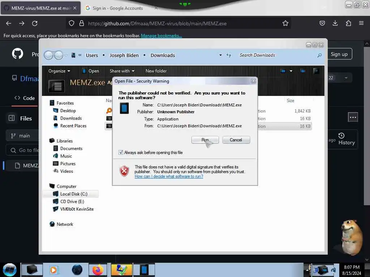The image size is (370, 277).
Task: Click the Run button in Security Warning
Action: coord(205,140)
